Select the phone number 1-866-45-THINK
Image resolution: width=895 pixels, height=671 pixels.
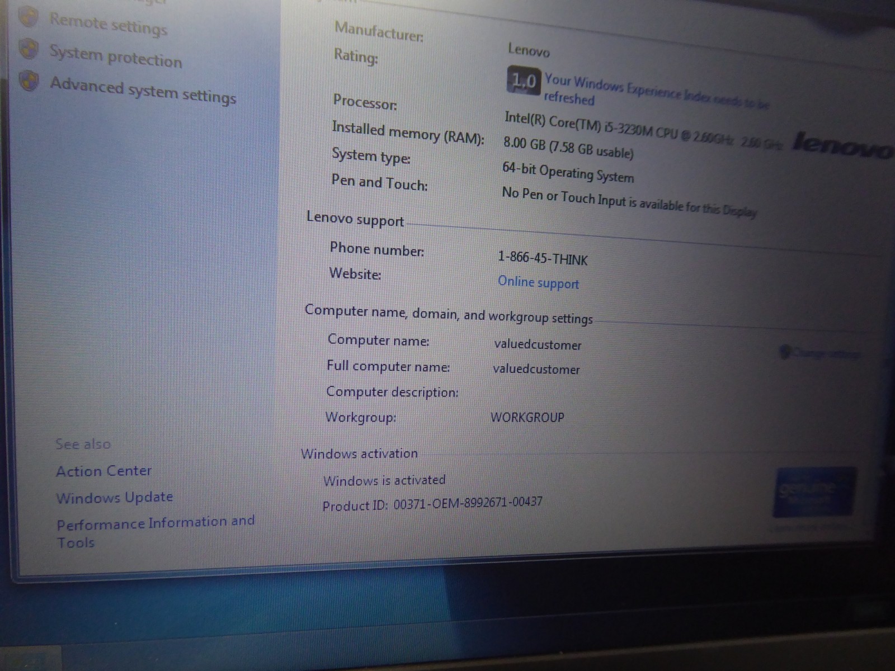pos(543,258)
